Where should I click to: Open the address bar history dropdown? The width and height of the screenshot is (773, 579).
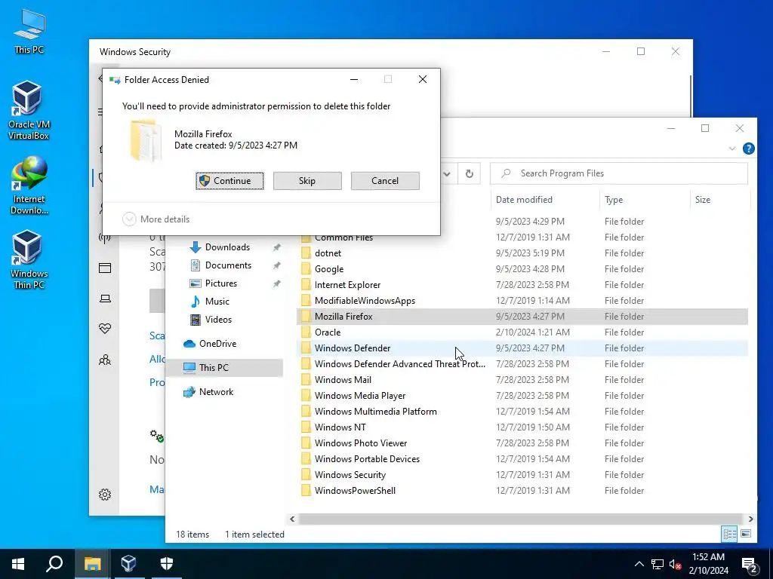click(447, 173)
